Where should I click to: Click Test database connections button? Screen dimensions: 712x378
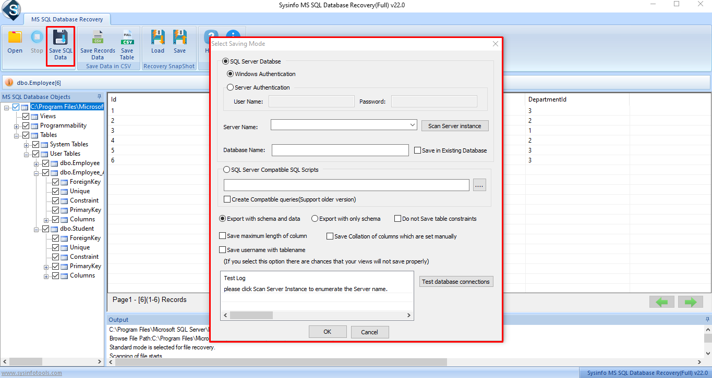click(456, 282)
